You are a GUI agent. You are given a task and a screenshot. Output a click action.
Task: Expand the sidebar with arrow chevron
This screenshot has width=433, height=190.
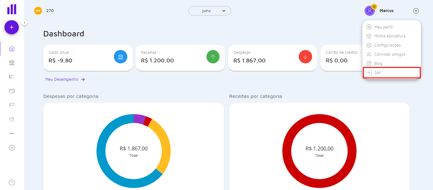pos(25,22)
